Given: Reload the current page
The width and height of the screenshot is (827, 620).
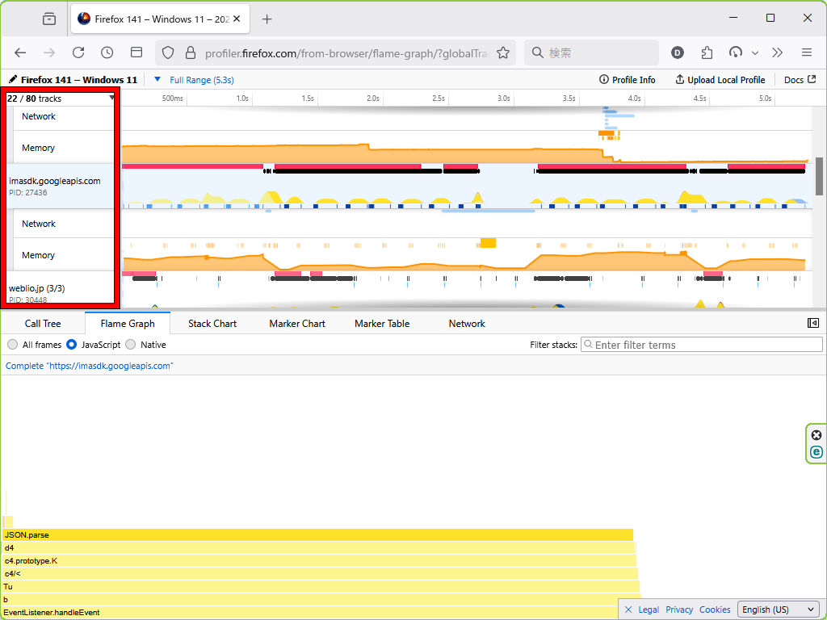Looking at the screenshot, I should (x=78, y=52).
